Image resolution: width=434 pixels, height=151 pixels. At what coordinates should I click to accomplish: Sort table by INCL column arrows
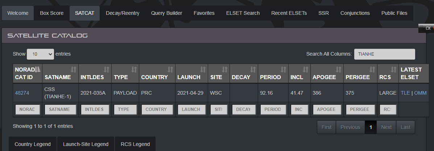coord(305,69)
